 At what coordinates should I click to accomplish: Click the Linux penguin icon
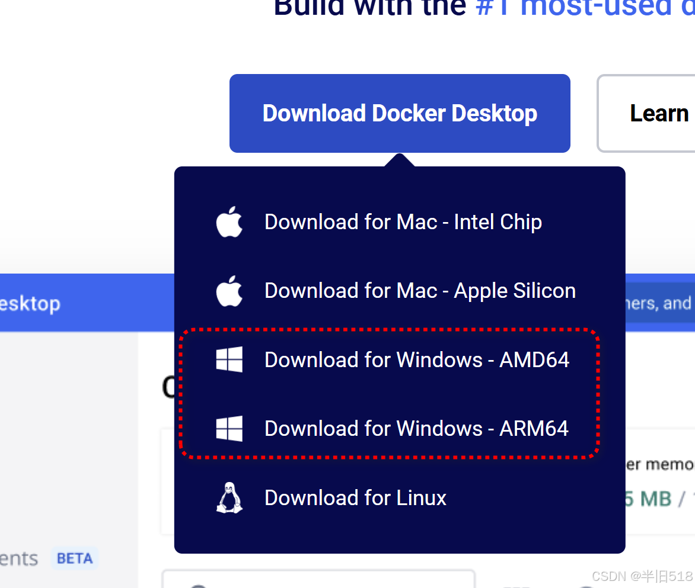pyautogui.click(x=229, y=498)
